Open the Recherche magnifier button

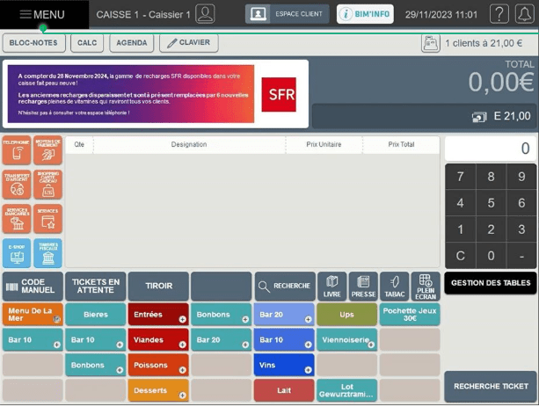[x=285, y=287]
